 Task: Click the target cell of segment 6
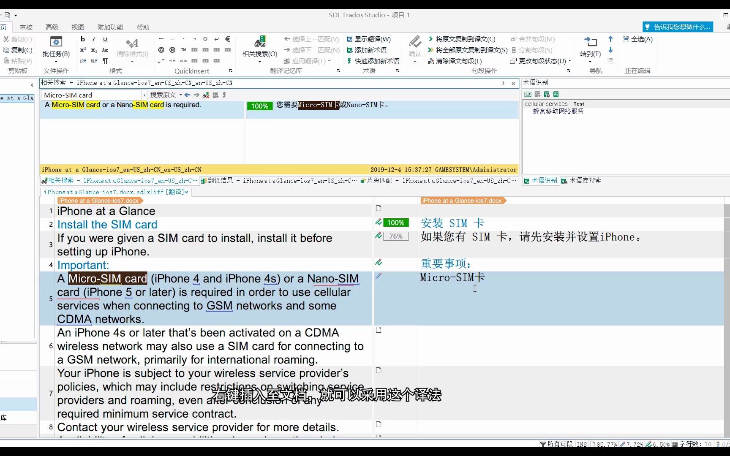[x=571, y=346]
